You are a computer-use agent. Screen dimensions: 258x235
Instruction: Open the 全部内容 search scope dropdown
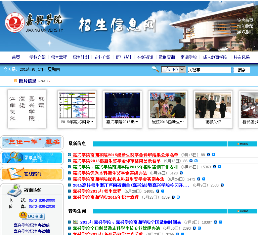(173, 70)
